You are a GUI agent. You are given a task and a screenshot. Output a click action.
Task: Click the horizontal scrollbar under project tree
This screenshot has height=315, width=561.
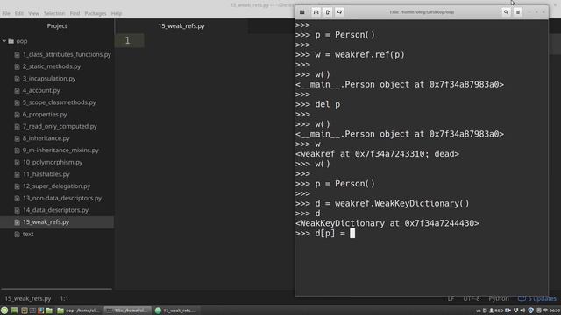click(x=56, y=289)
